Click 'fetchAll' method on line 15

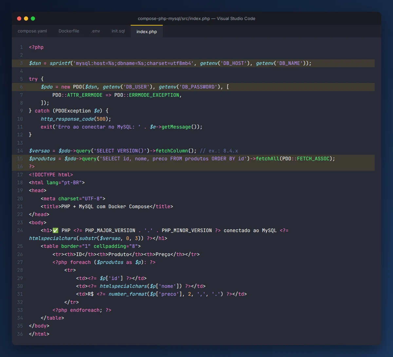[268, 159]
